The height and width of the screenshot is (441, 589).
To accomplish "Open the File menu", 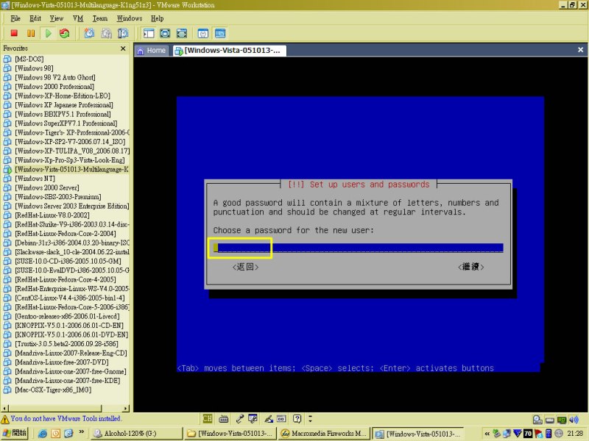I will tap(15, 18).
